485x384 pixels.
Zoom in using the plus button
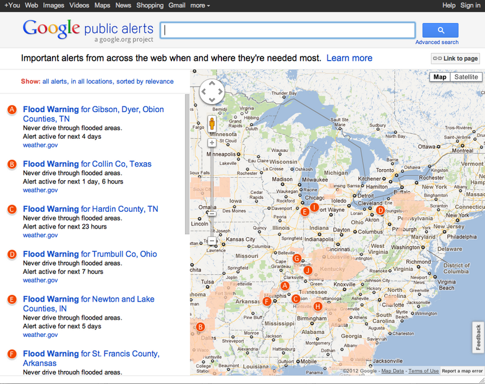coord(212,142)
